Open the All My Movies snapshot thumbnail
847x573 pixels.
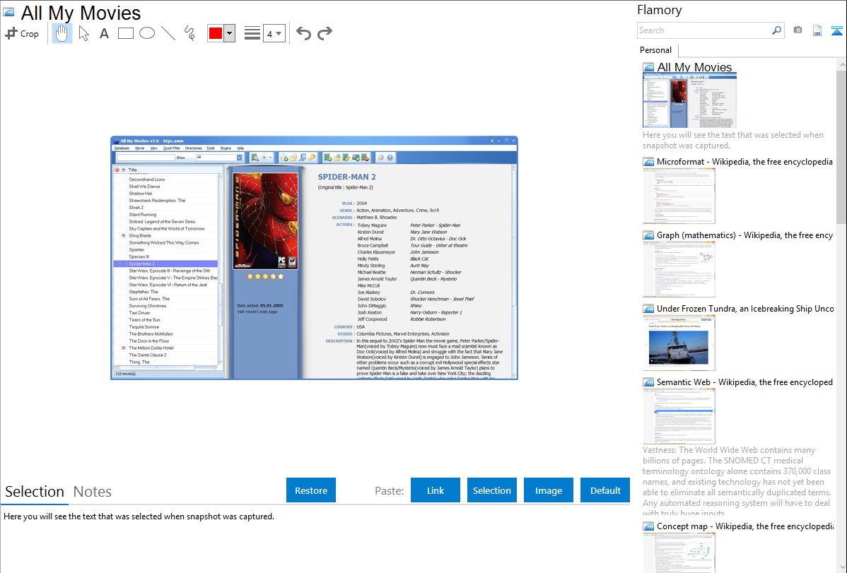pos(690,101)
